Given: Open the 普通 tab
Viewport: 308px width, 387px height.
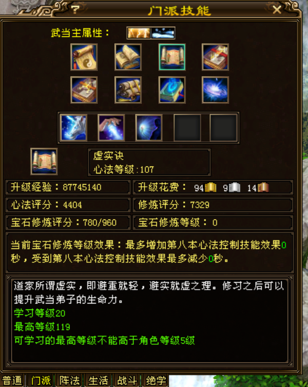Looking at the screenshot, I should (x=12, y=380).
